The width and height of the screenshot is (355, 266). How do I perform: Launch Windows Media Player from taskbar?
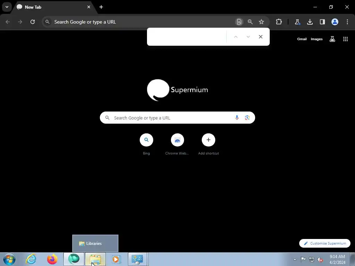(116, 259)
